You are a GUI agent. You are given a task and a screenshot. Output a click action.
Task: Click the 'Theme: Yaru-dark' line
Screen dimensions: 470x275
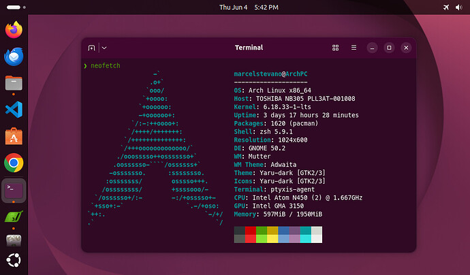coord(280,173)
